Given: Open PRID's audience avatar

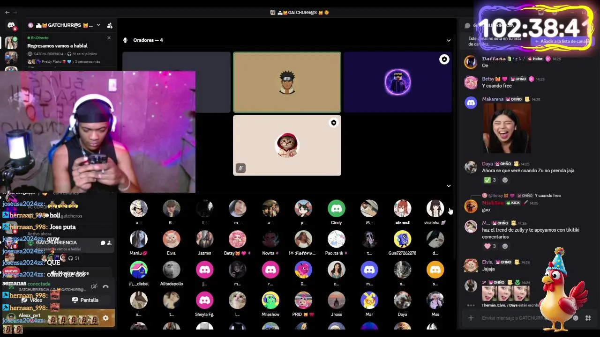Looking at the screenshot, I should pos(303,300).
